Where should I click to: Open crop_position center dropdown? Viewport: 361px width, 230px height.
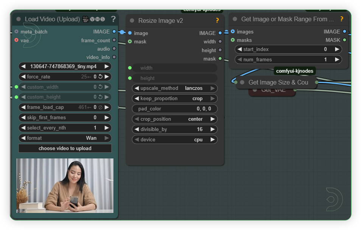click(x=175, y=119)
